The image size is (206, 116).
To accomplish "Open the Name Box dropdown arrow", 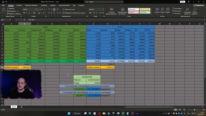I will pyautogui.click(x=10, y=20).
